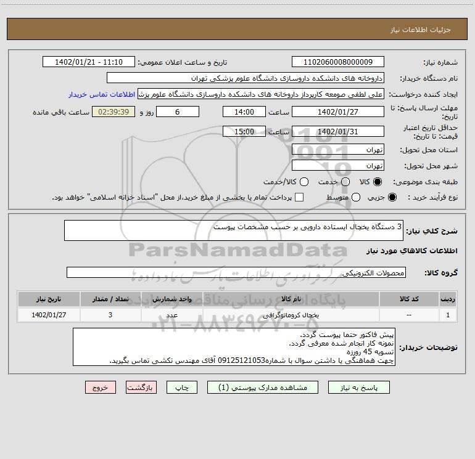475x459 pixels.
Task: Click the اطلاعات کالاهای مورد نیاز heading
Action: click(411, 251)
